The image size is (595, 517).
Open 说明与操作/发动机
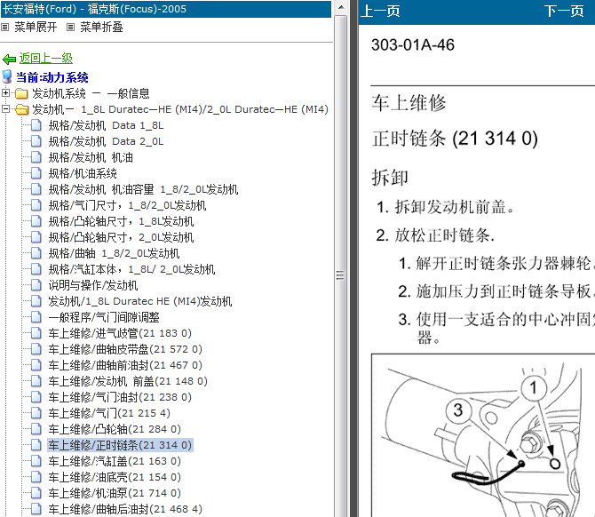point(93,285)
